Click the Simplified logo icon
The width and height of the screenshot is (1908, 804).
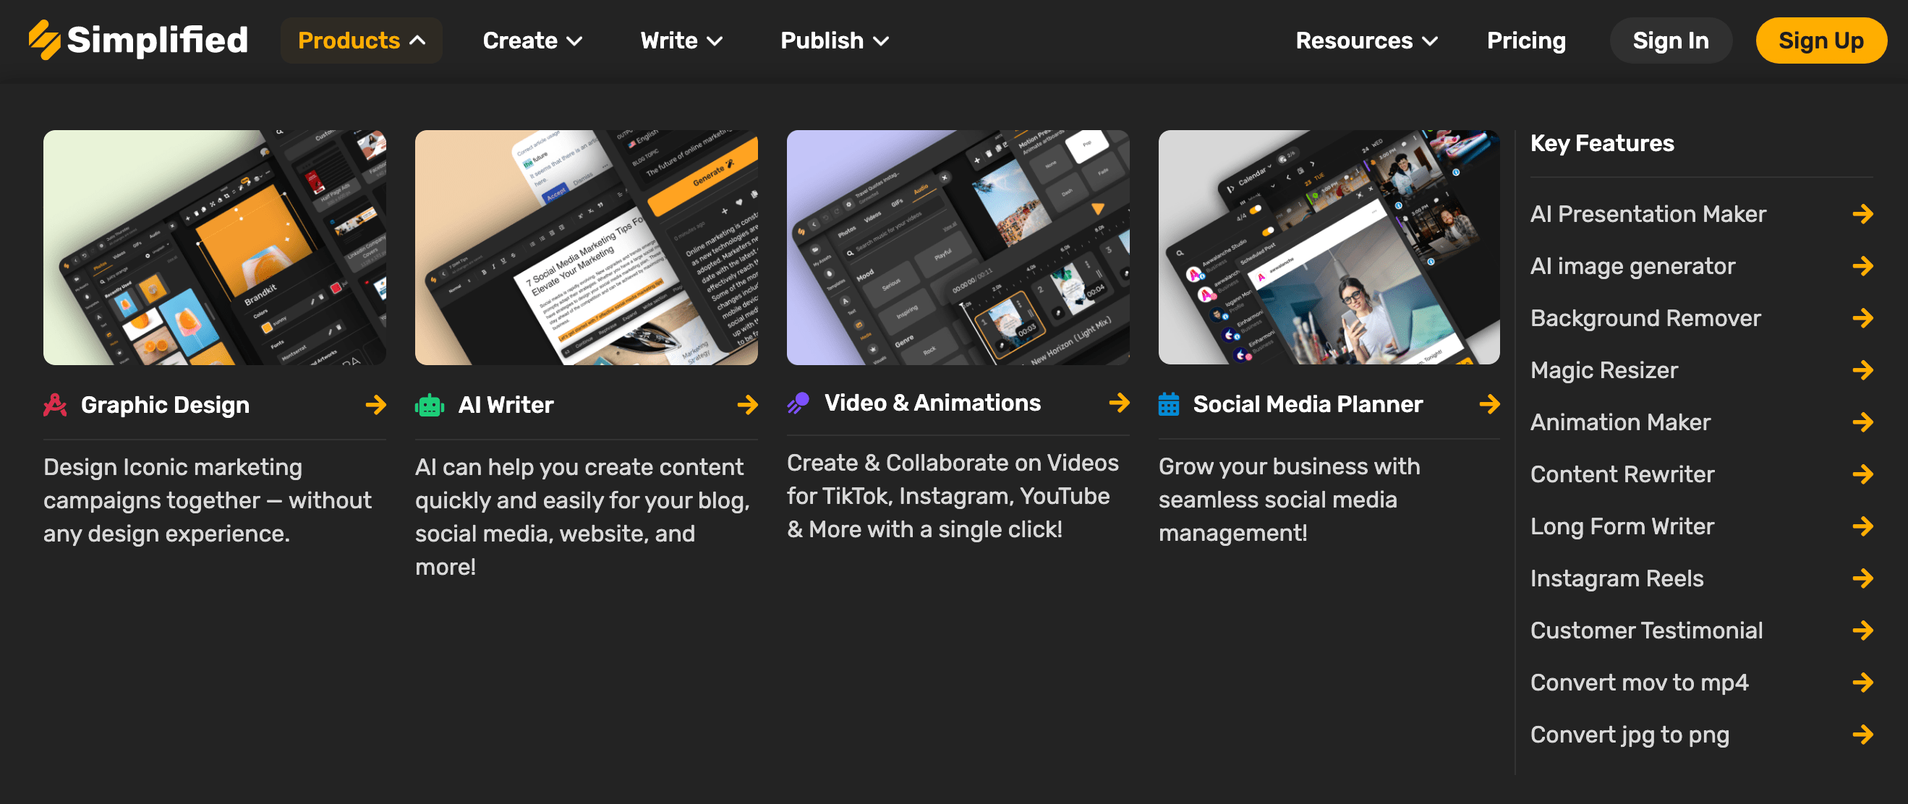pos(44,40)
